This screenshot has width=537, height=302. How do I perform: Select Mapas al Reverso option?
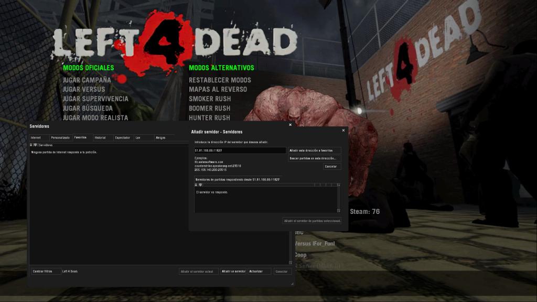coord(218,89)
